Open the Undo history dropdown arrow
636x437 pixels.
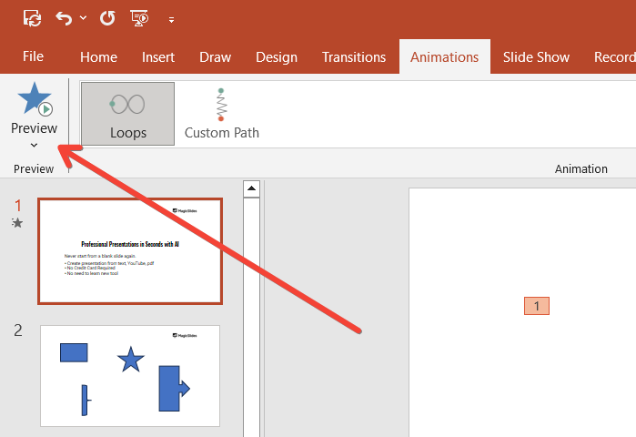(83, 18)
